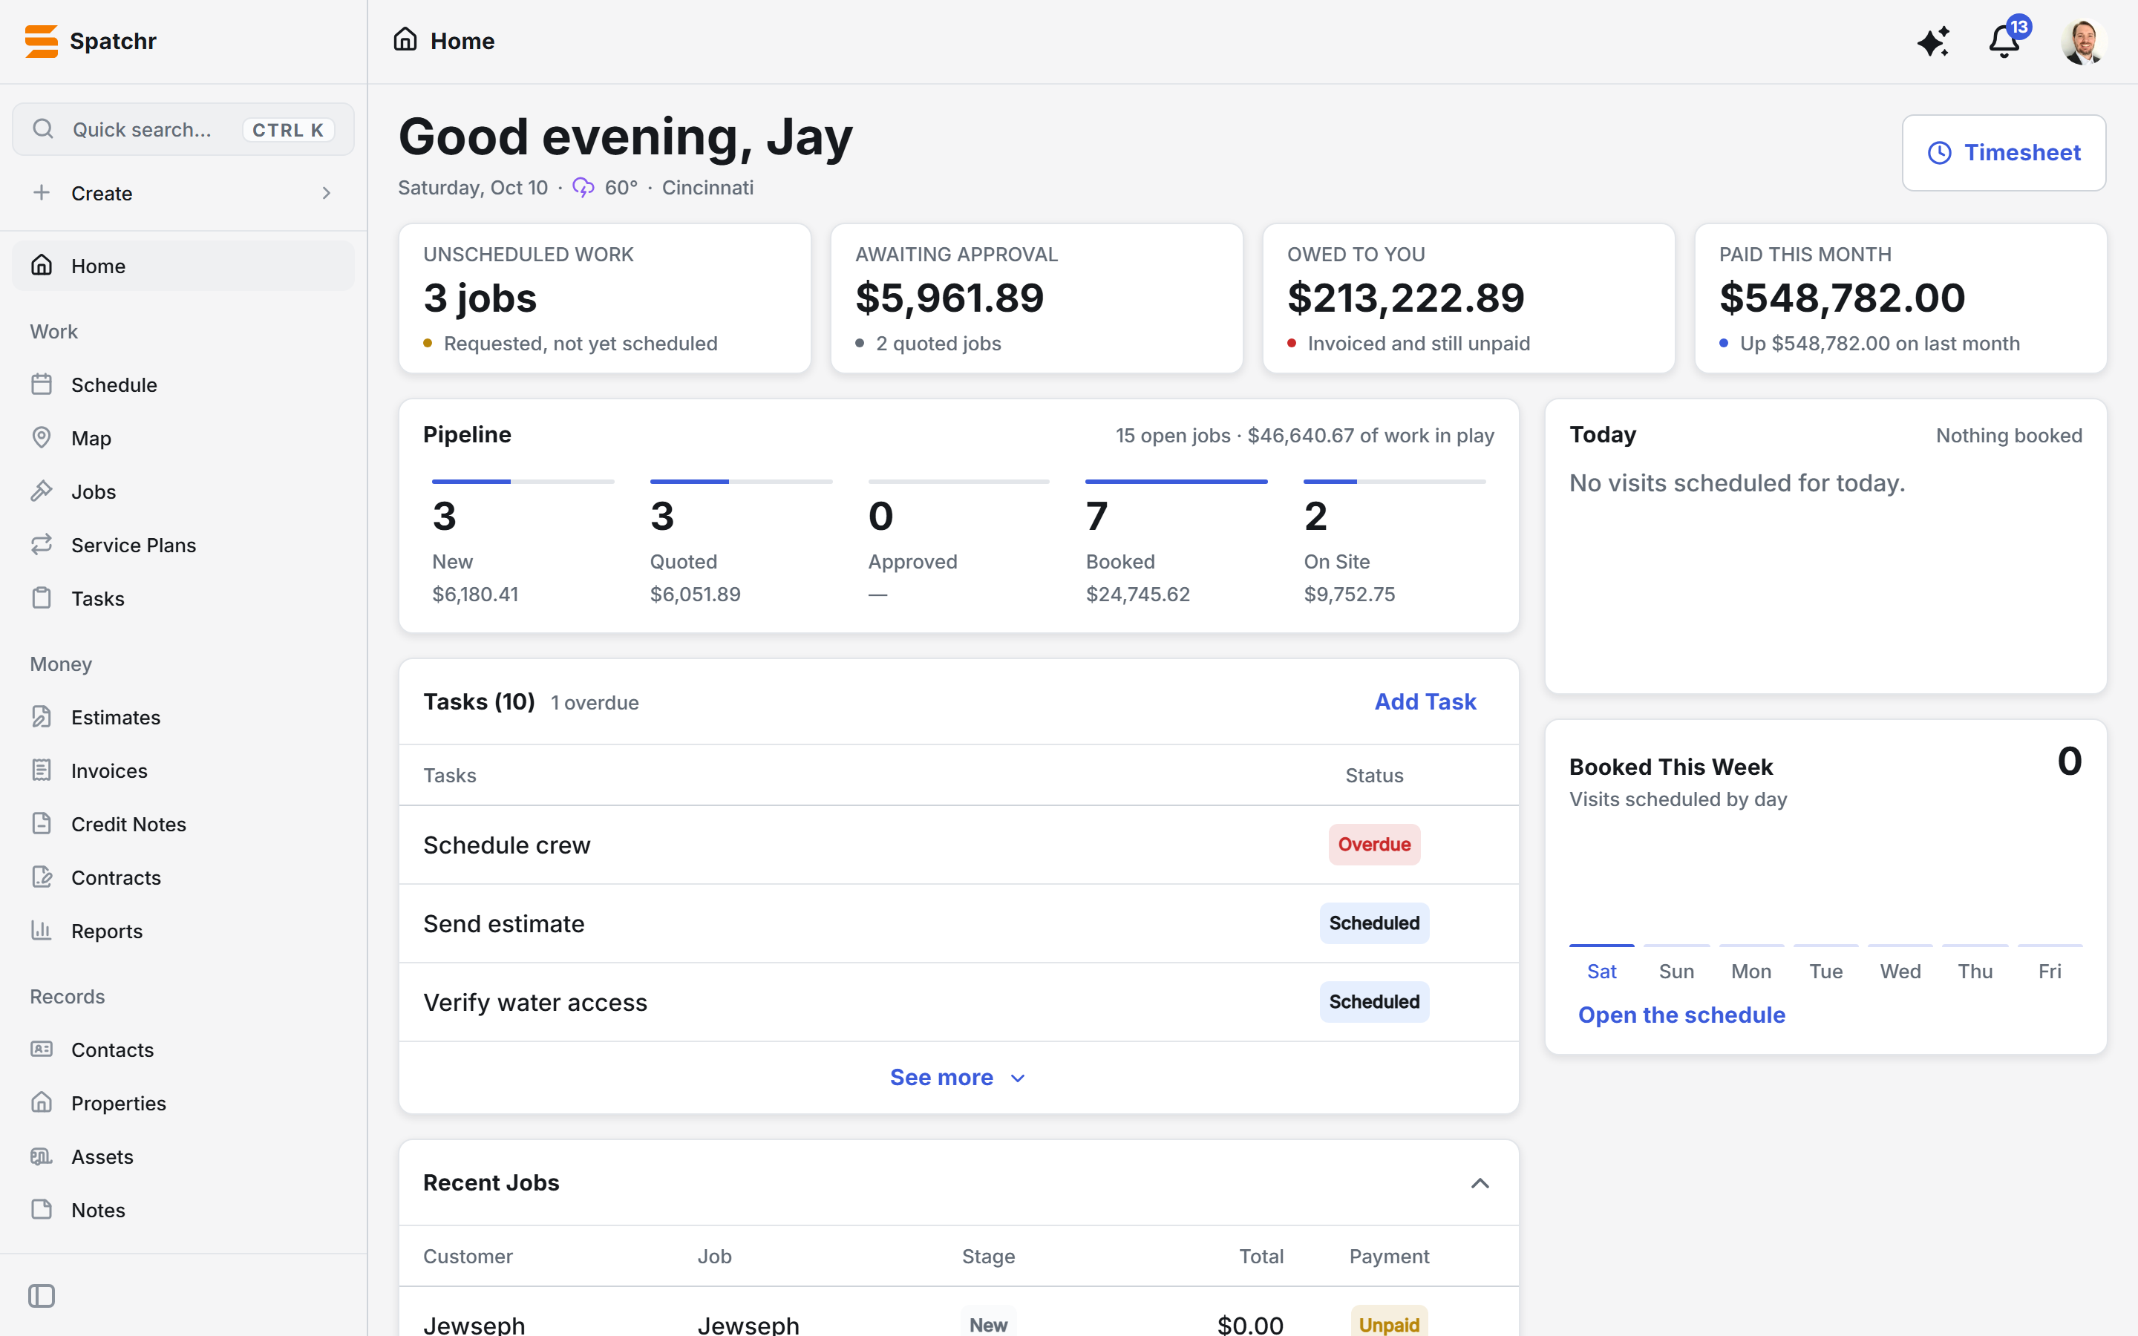Open the Paid This Month card
Viewport: 2138px width, 1336px height.
[x=1900, y=298]
